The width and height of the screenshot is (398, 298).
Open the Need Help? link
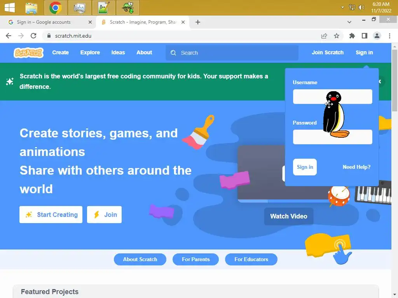point(356,167)
